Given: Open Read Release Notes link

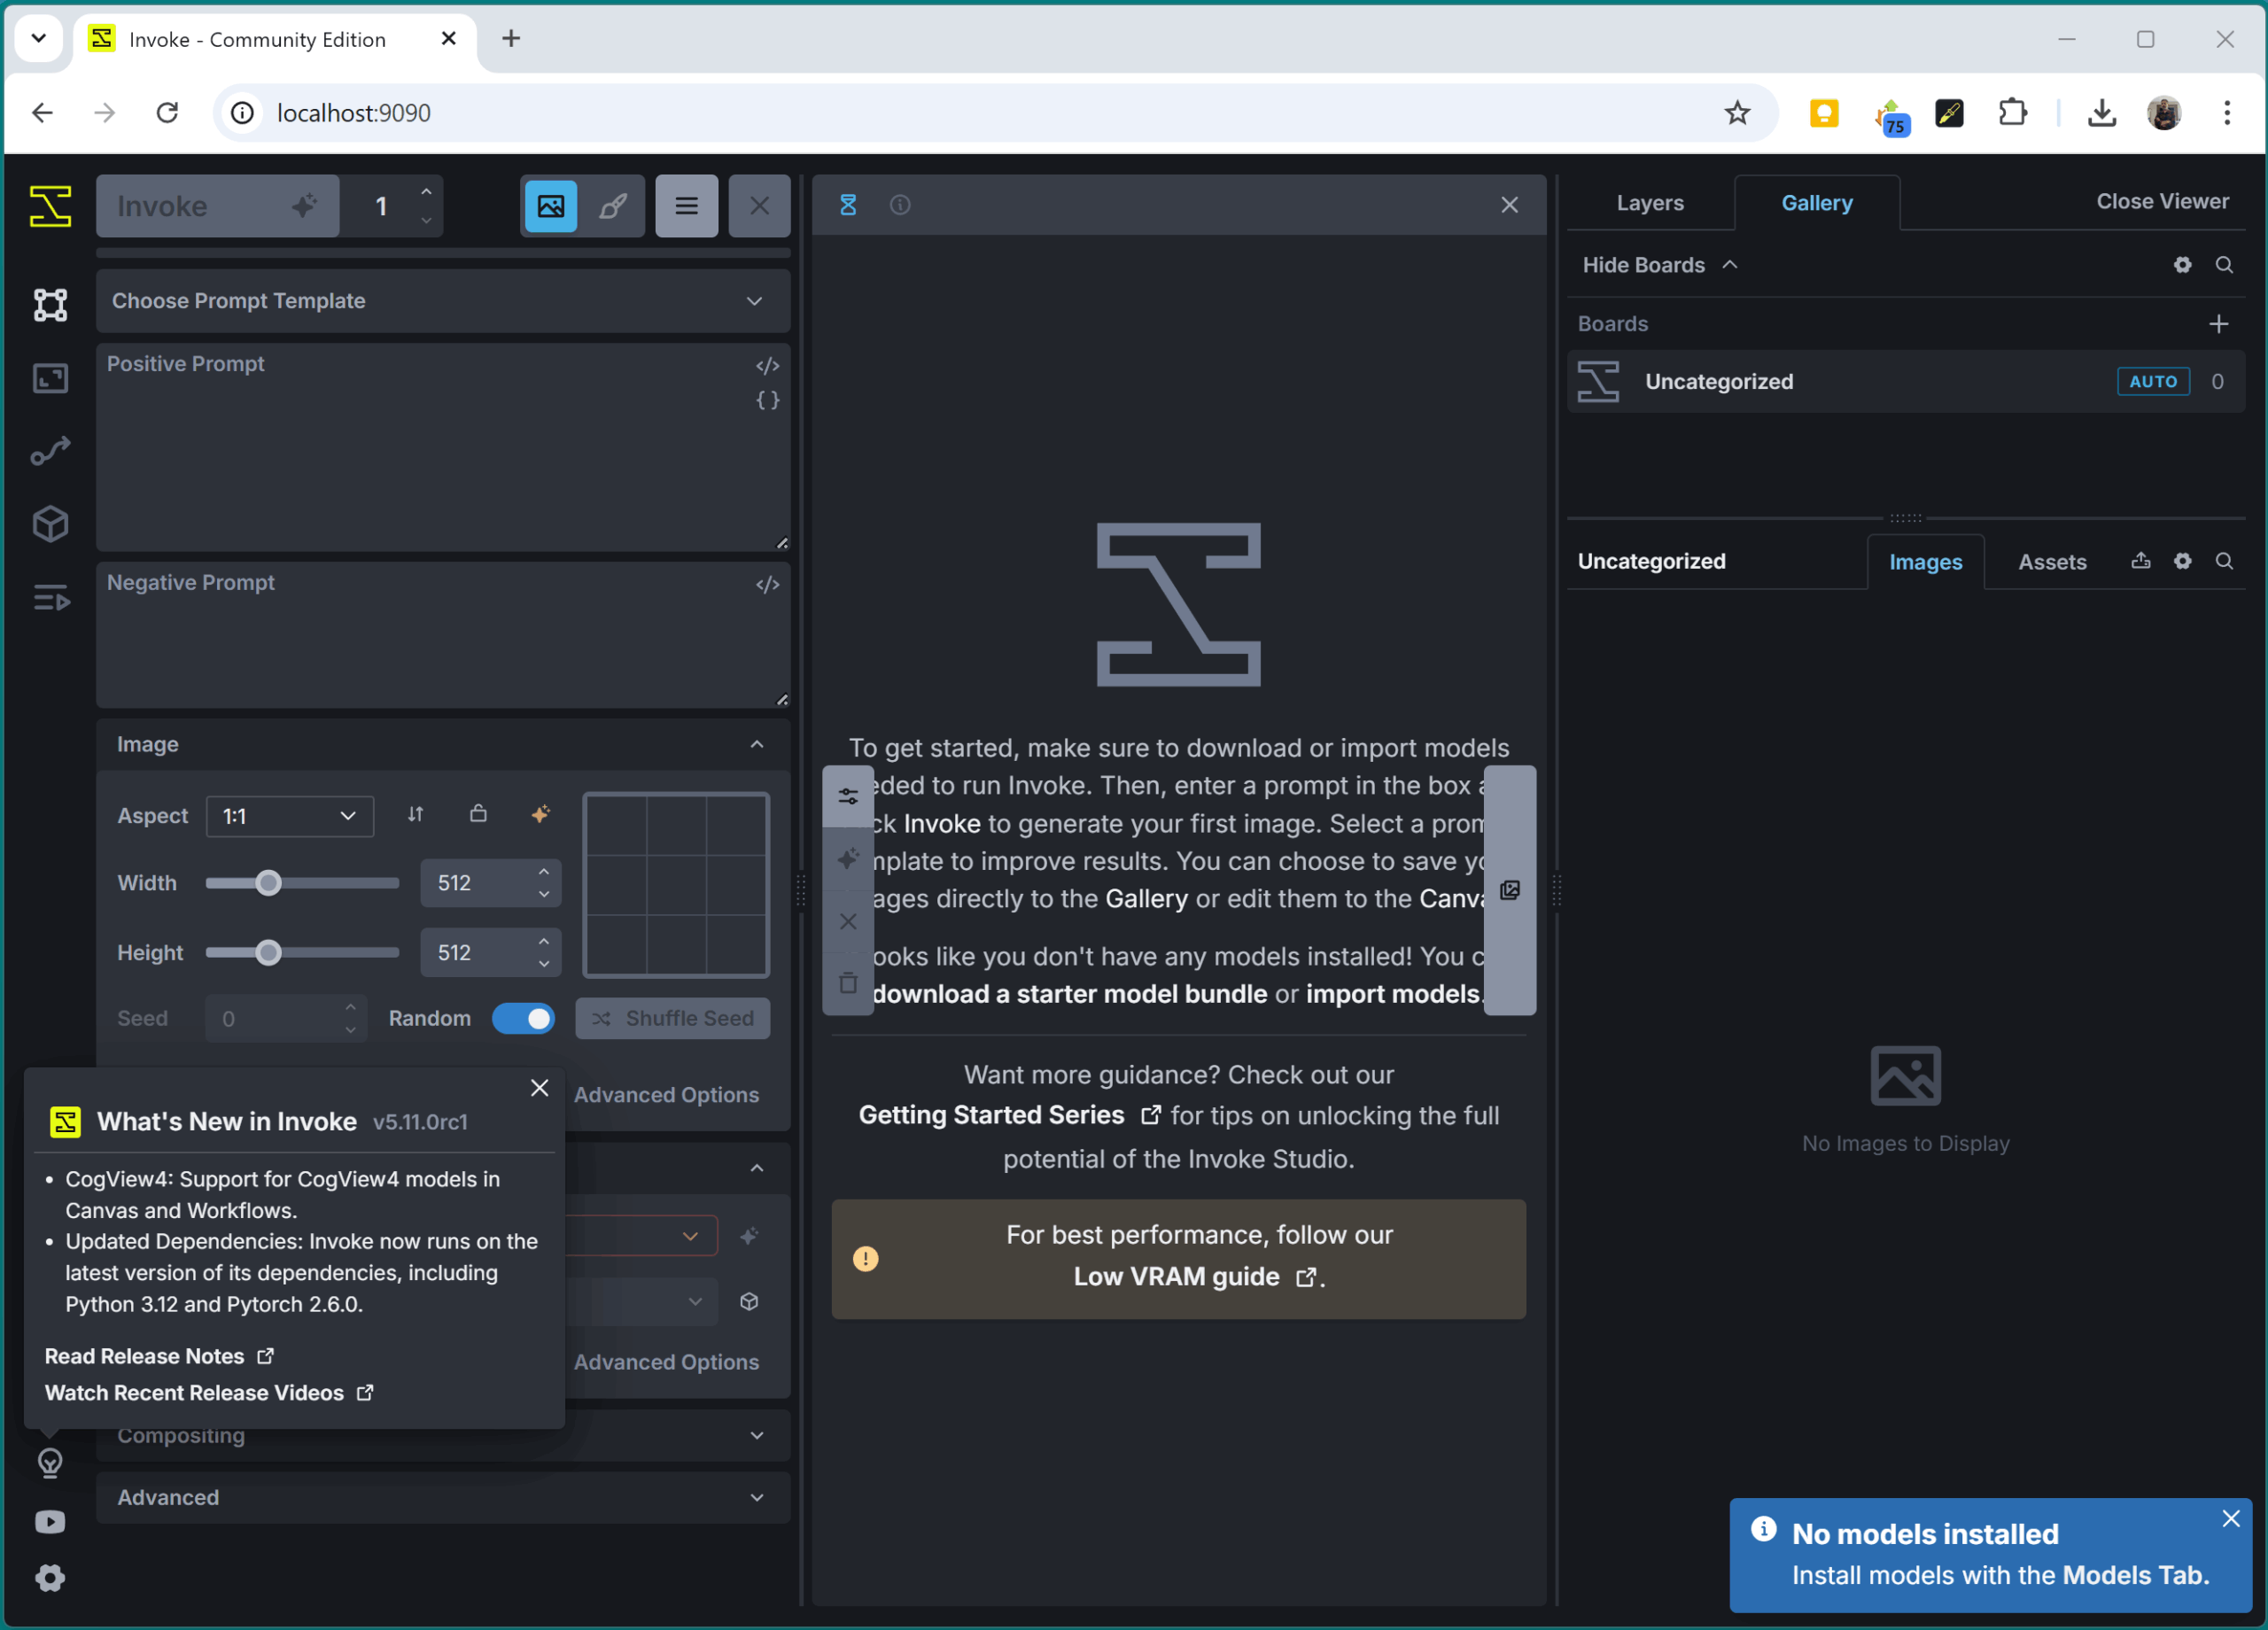Looking at the screenshot, I should coord(159,1356).
